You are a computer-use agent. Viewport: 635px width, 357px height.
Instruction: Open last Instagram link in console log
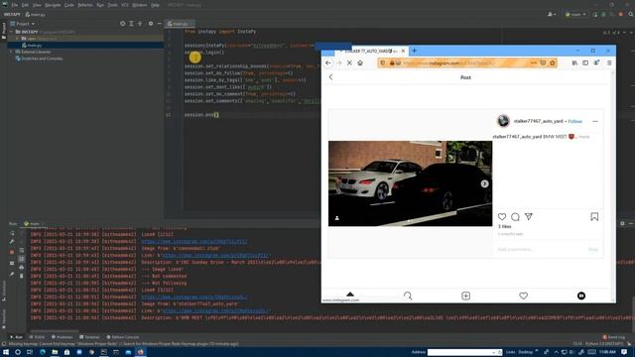(x=215, y=310)
